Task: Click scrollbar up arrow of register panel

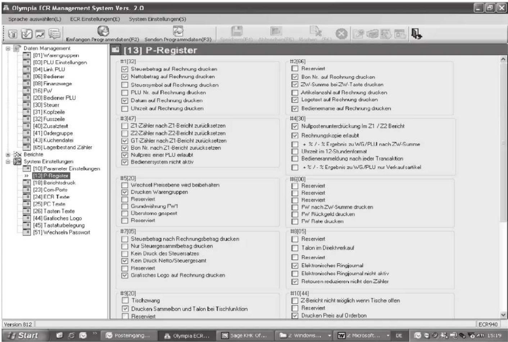Action: pos(503,60)
